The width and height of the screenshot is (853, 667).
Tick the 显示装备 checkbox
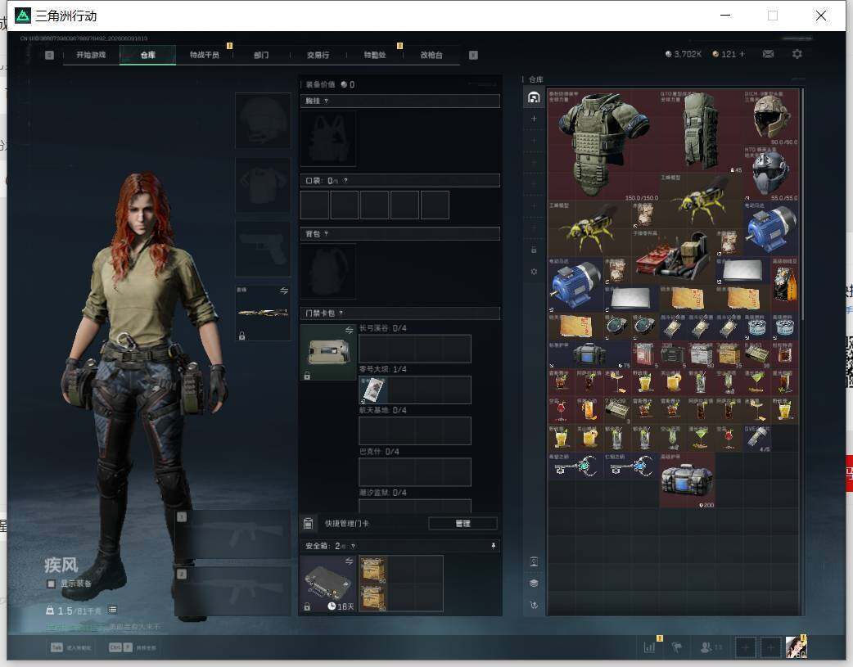click(51, 584)
